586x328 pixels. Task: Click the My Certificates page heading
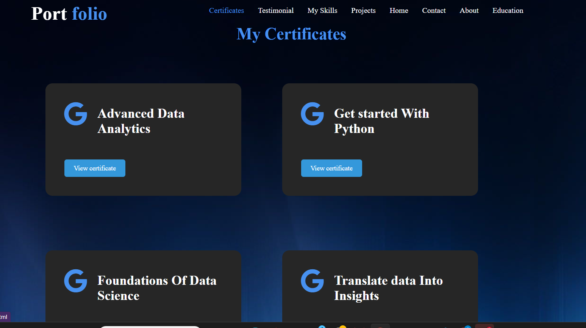[x=291, y=34]
